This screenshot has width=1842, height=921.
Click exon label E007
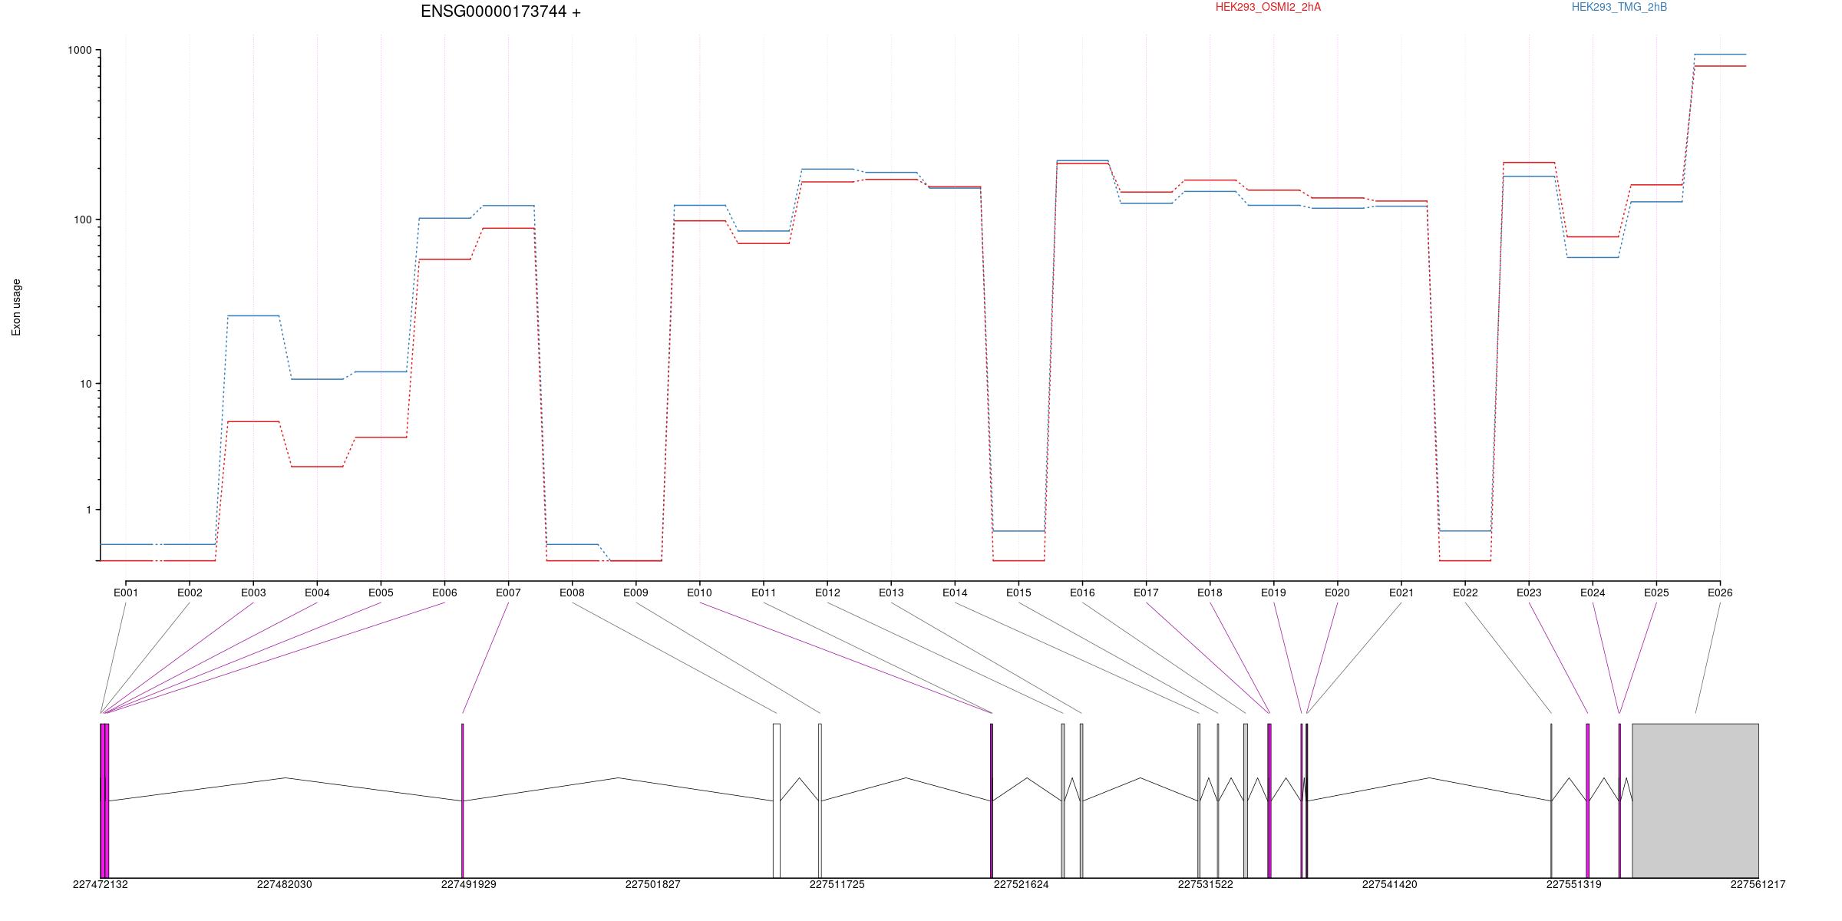(508, 593)
